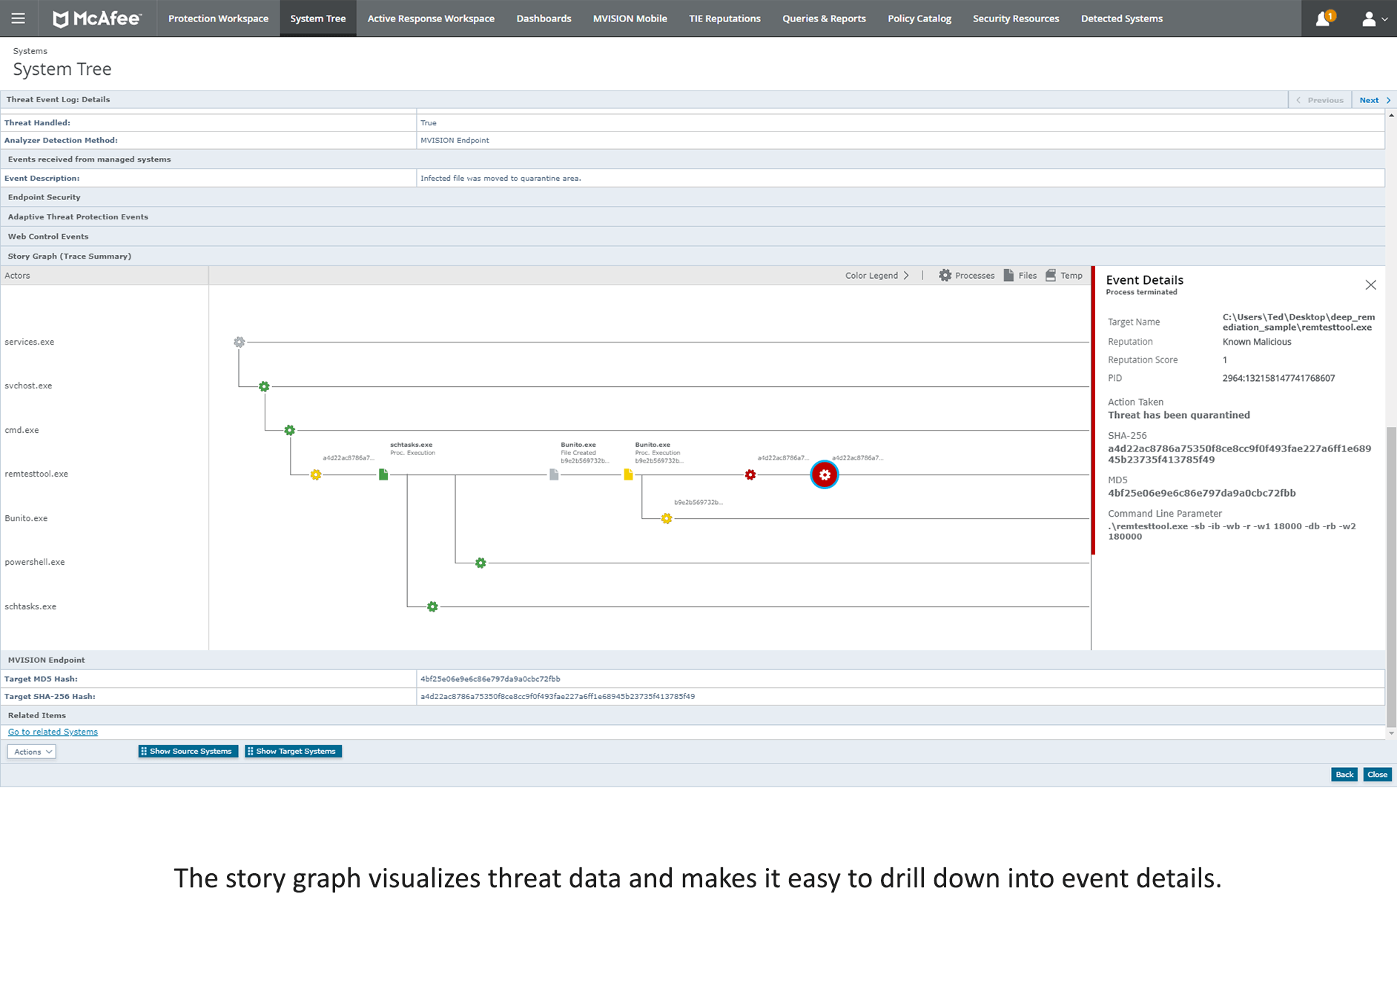Select the svchost.exe green process node
Viewport: 1397px width, 997px height.
tap(264, 386)
